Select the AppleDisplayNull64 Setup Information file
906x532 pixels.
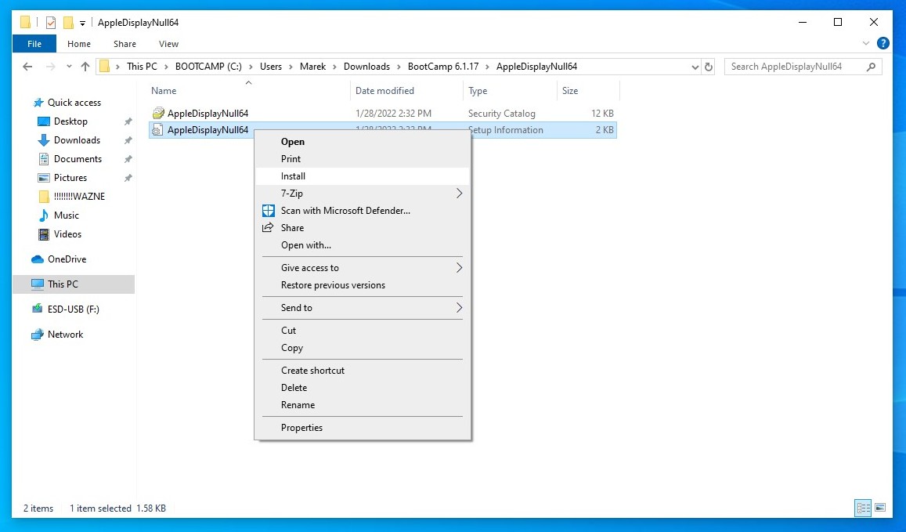[x=382, y=130]
